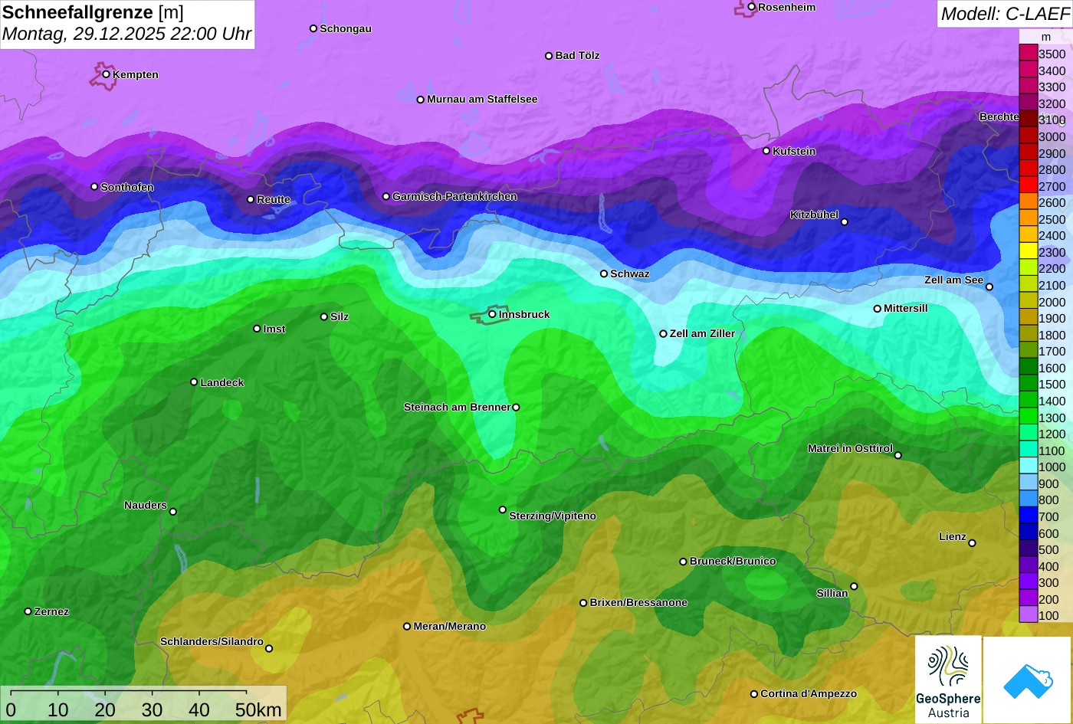Click the Cortina d'Ampezzo label
Viewport: 1073px width, 724px height.
[x=809, y=693]
